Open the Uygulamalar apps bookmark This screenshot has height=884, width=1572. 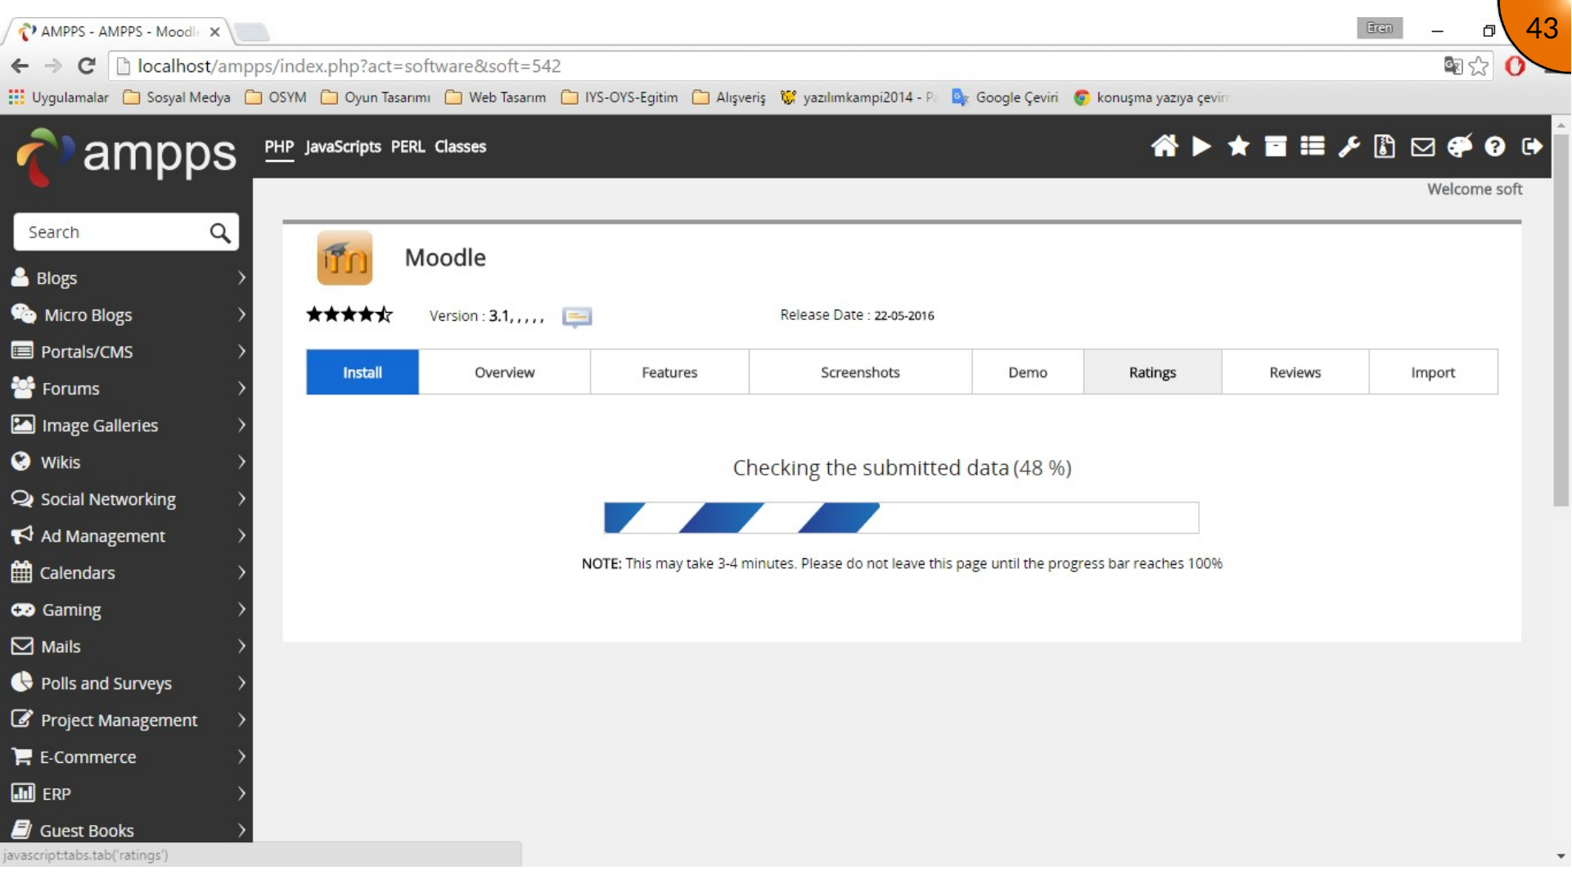click(x=58, y=97)
